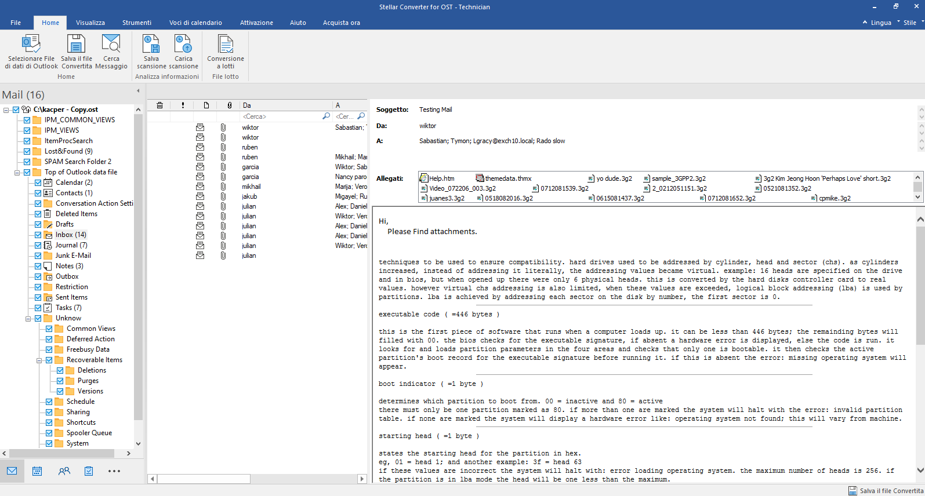This screenshot has height=496, width=925.
Task: Select Drafts folder
Action: pyautogui.click(x=64, y=224)
